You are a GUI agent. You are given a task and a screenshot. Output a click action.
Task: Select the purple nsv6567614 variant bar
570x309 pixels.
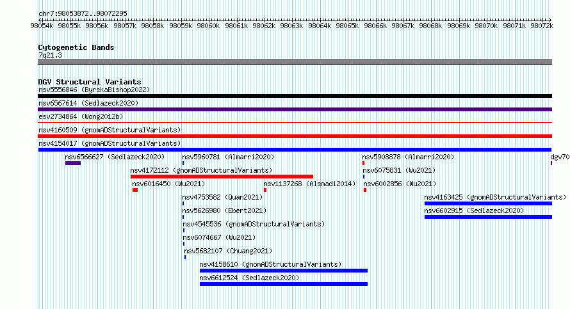tap(295, 109)
